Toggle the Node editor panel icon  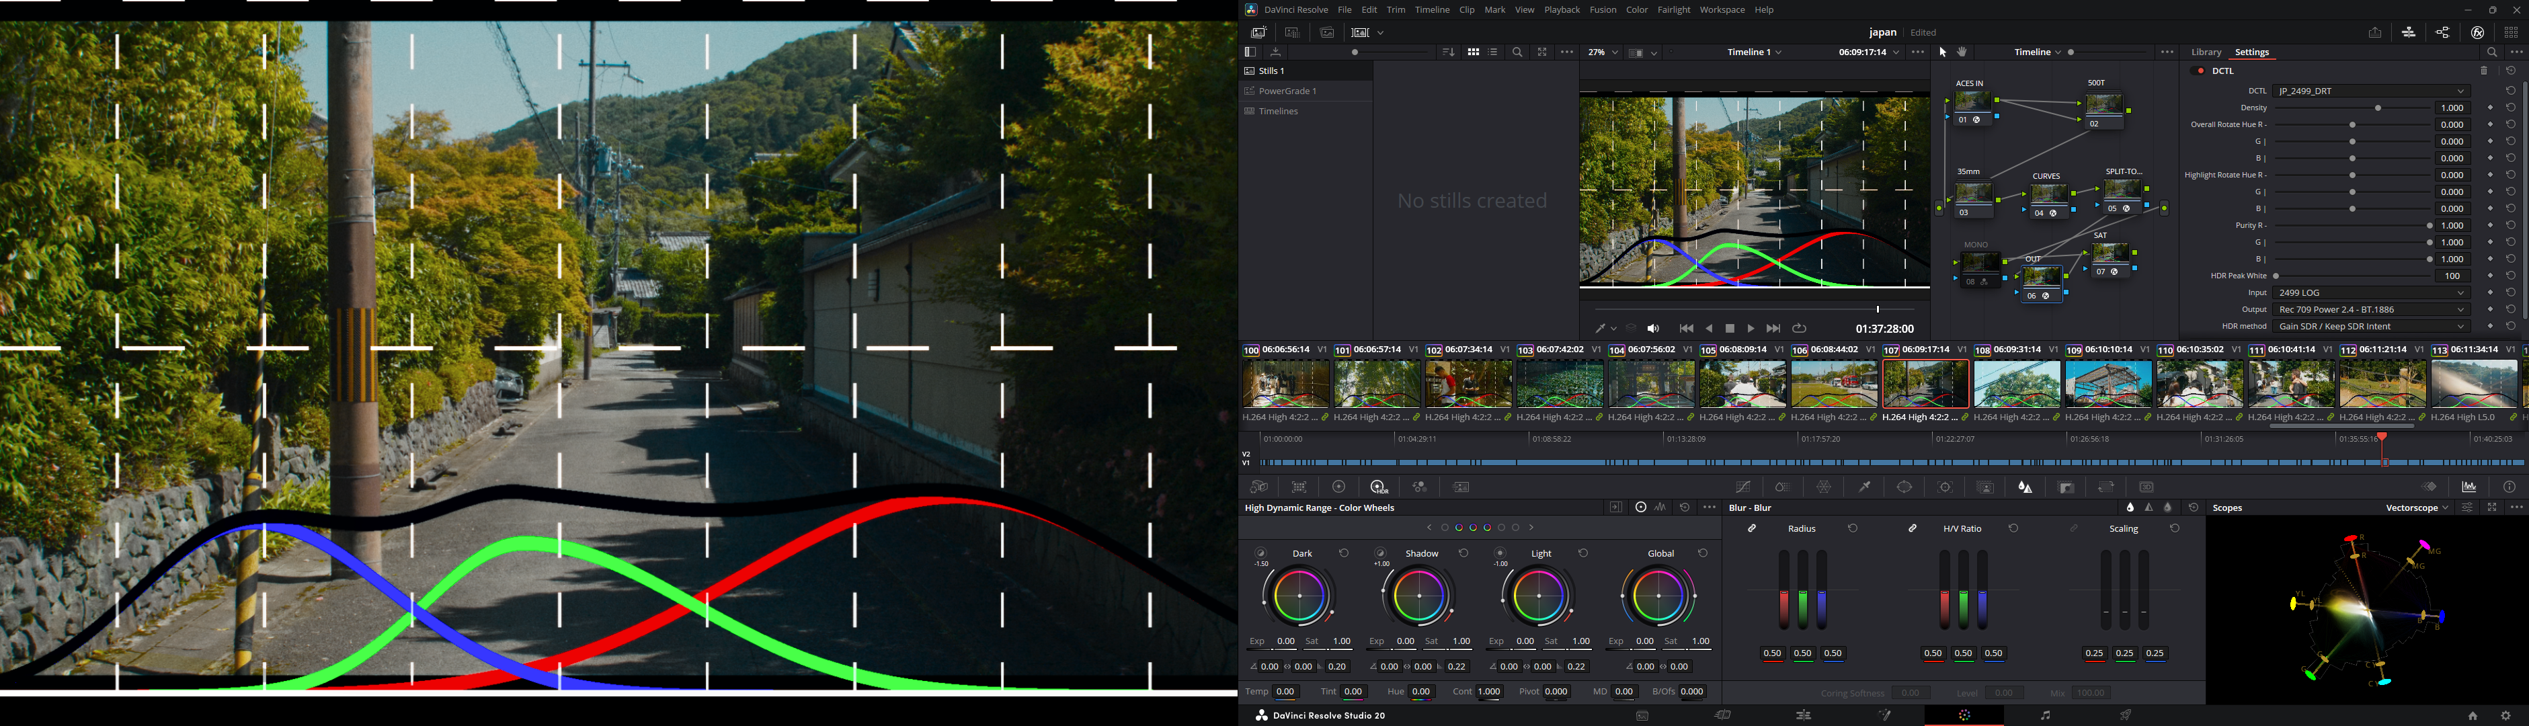pos(2442,32)
